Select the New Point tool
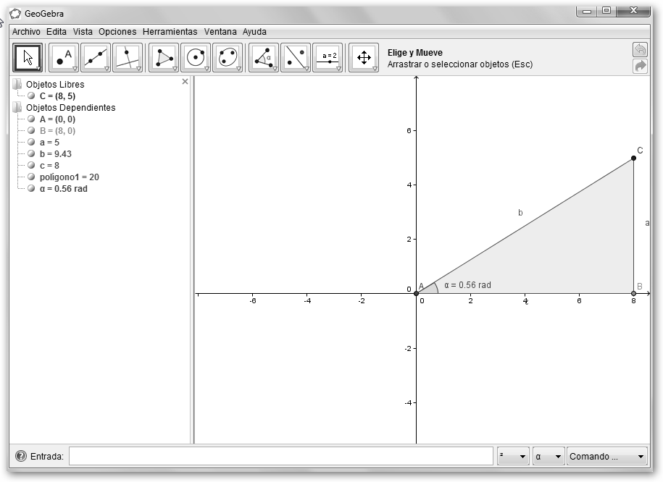Screen dimensions: 663x482 click(x=63, y=58)
